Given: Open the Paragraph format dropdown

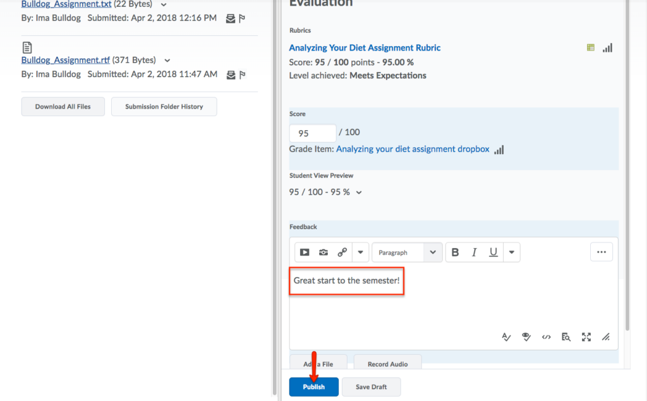Looking at the screenshot, I should coord(407,253).
